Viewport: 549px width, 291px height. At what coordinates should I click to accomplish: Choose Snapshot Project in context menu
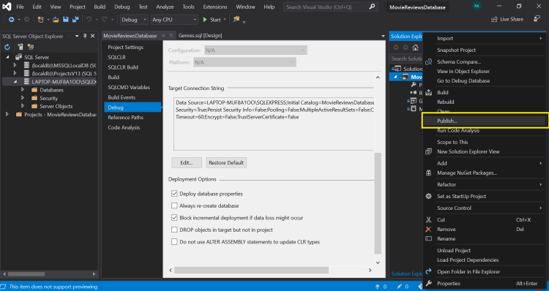pyautogui.click(x=456, y=50)
